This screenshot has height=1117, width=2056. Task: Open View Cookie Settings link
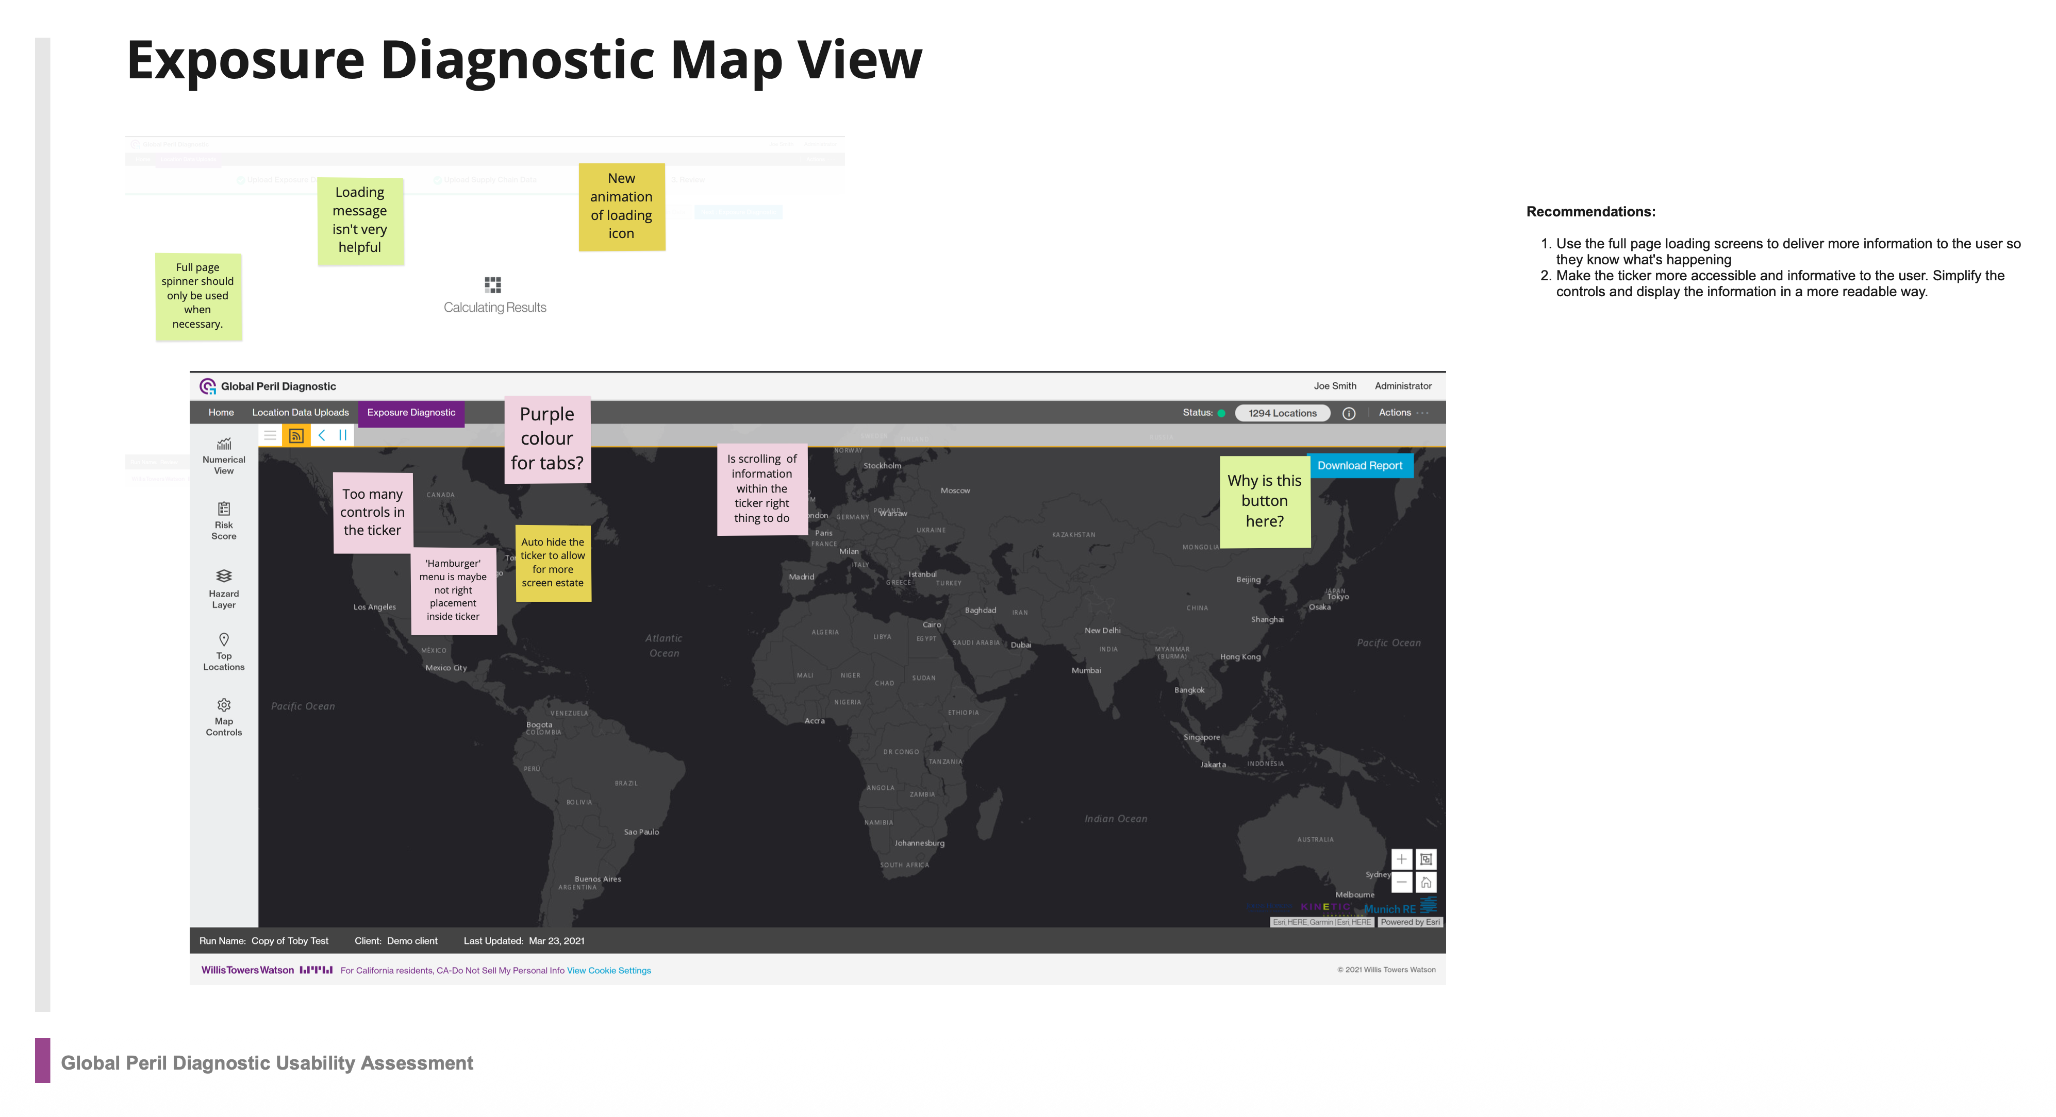[609, 971]
